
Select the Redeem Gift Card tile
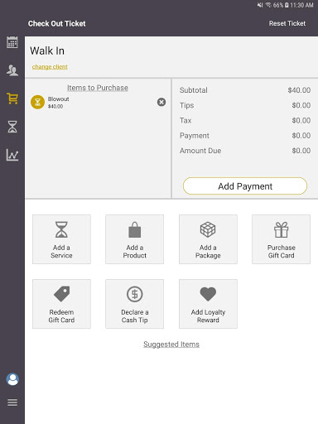(x=61, y=304)
